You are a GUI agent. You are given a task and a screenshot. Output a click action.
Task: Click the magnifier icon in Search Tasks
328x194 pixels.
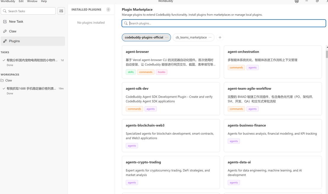pos(5,11)
